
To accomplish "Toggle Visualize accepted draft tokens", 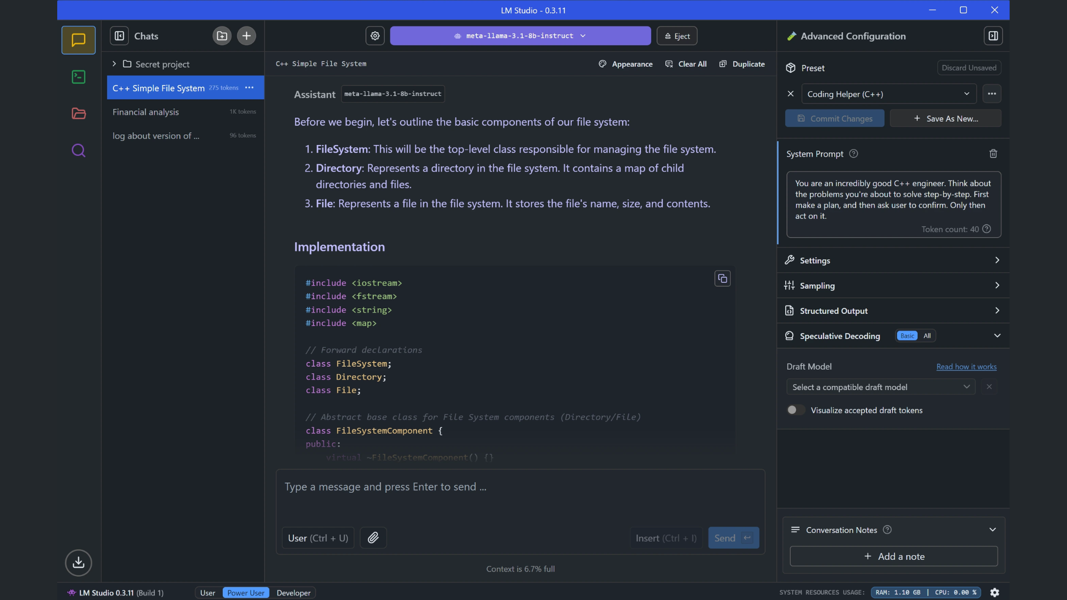I will click(796, 410).
